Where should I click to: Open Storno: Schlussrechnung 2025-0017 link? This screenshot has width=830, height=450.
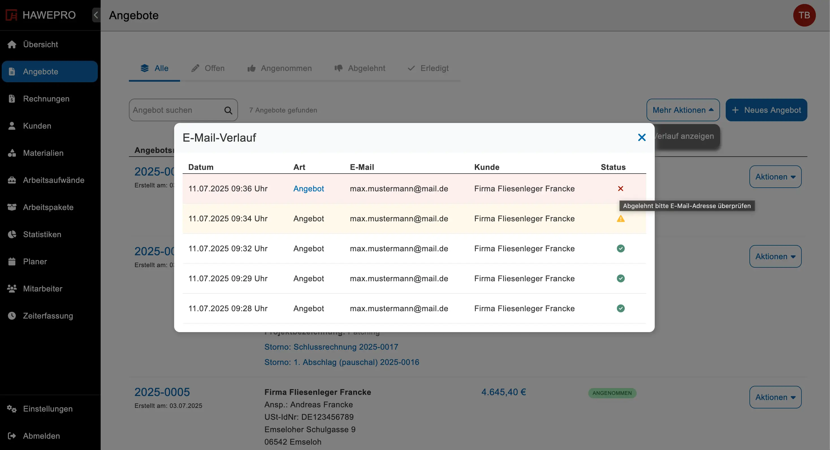coord(331,347)
